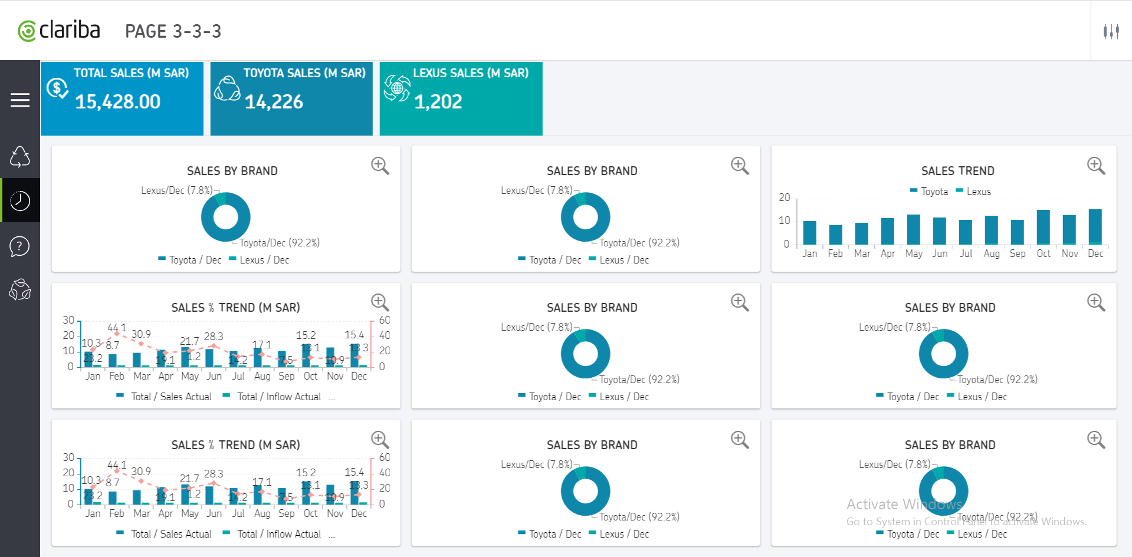Click Toyota/Dec (92.2%) label in top-middle donut
This screenshot has width=1132, height=557.
(x=639, y=243)
